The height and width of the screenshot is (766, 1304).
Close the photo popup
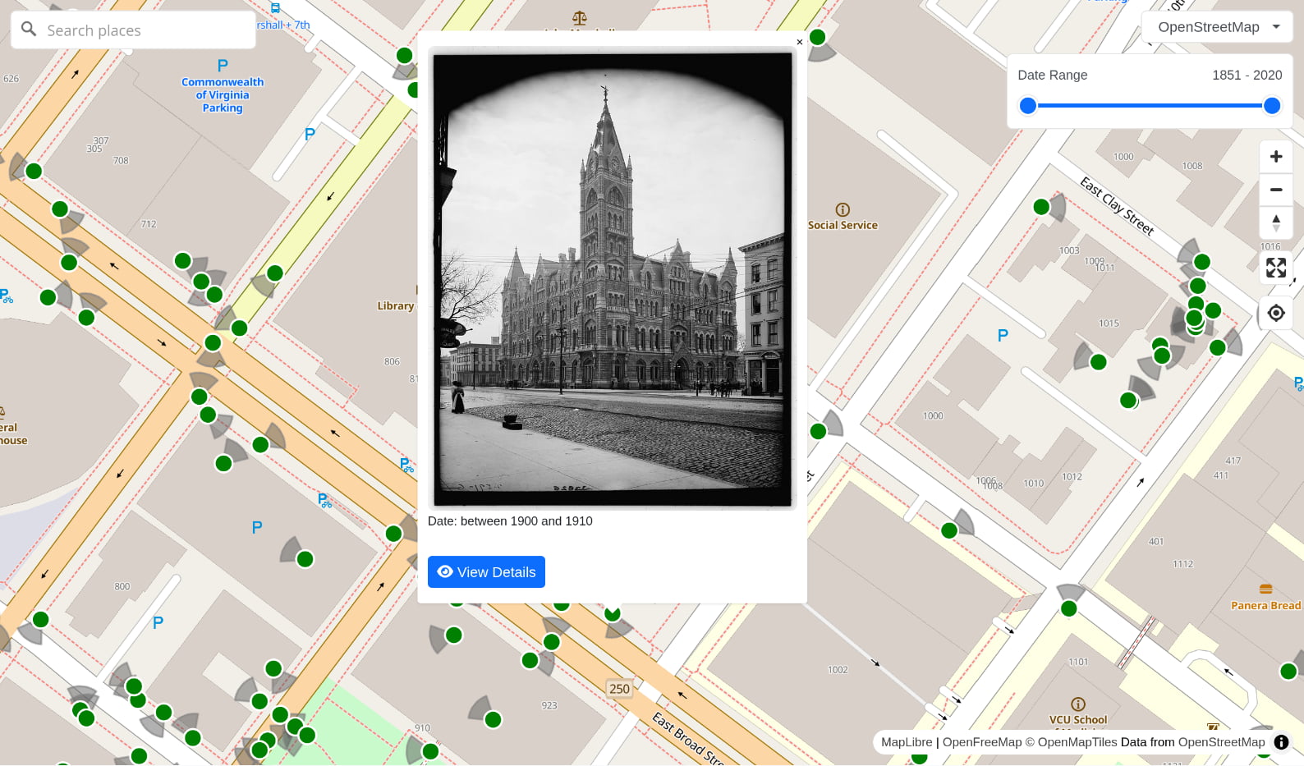click(799, 42)
